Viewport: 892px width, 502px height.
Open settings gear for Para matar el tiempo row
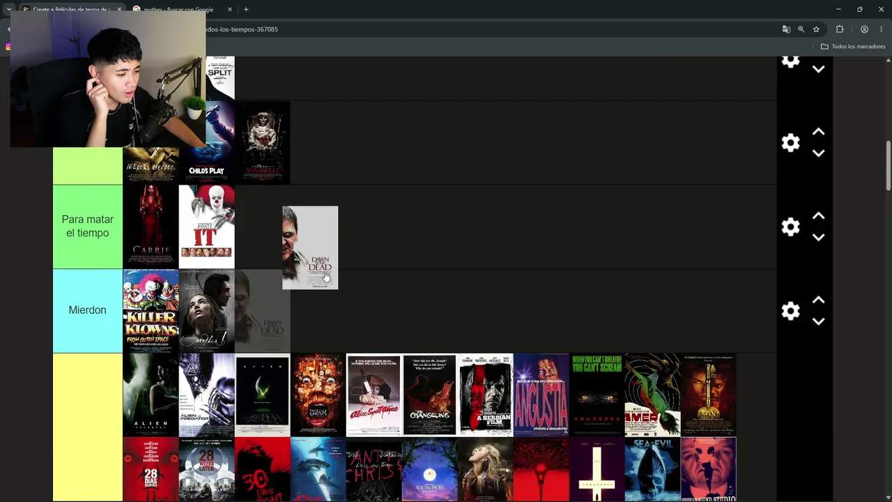click(790, 227)
